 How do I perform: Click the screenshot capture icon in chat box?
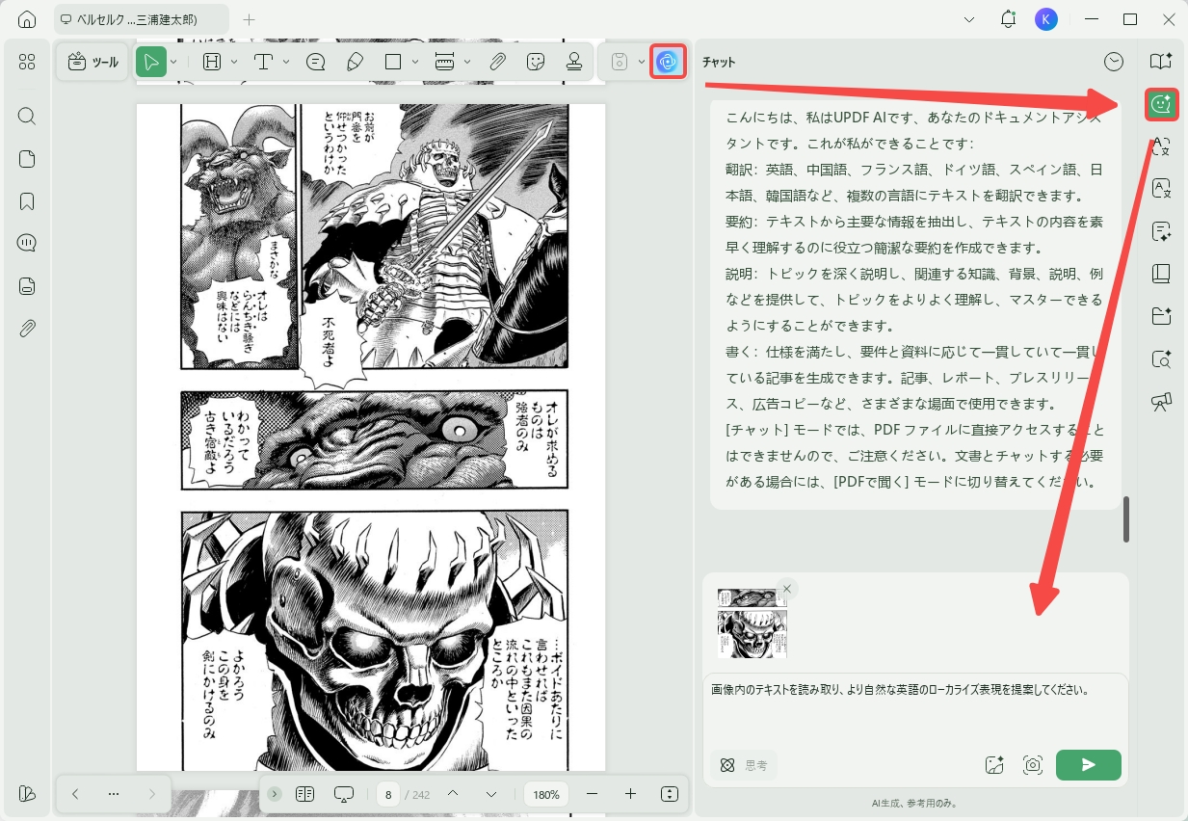1033,764
